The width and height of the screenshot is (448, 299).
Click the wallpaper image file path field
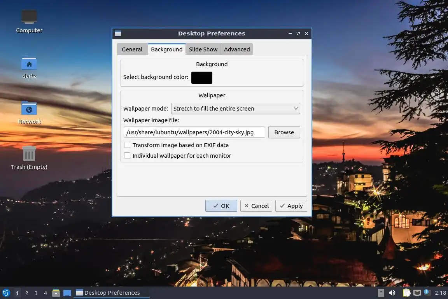coord(194,132)
